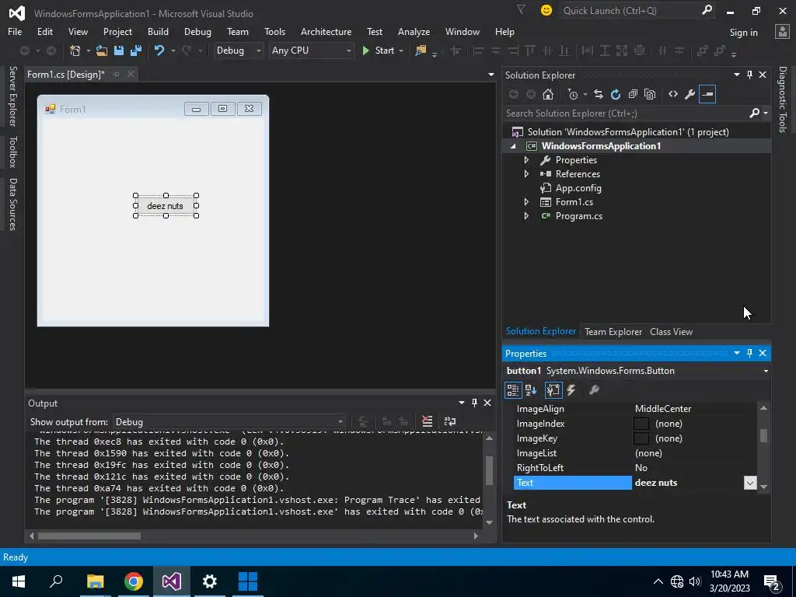Click the Undo toolbar icon

pyautogui.click(x=159, y=51)
